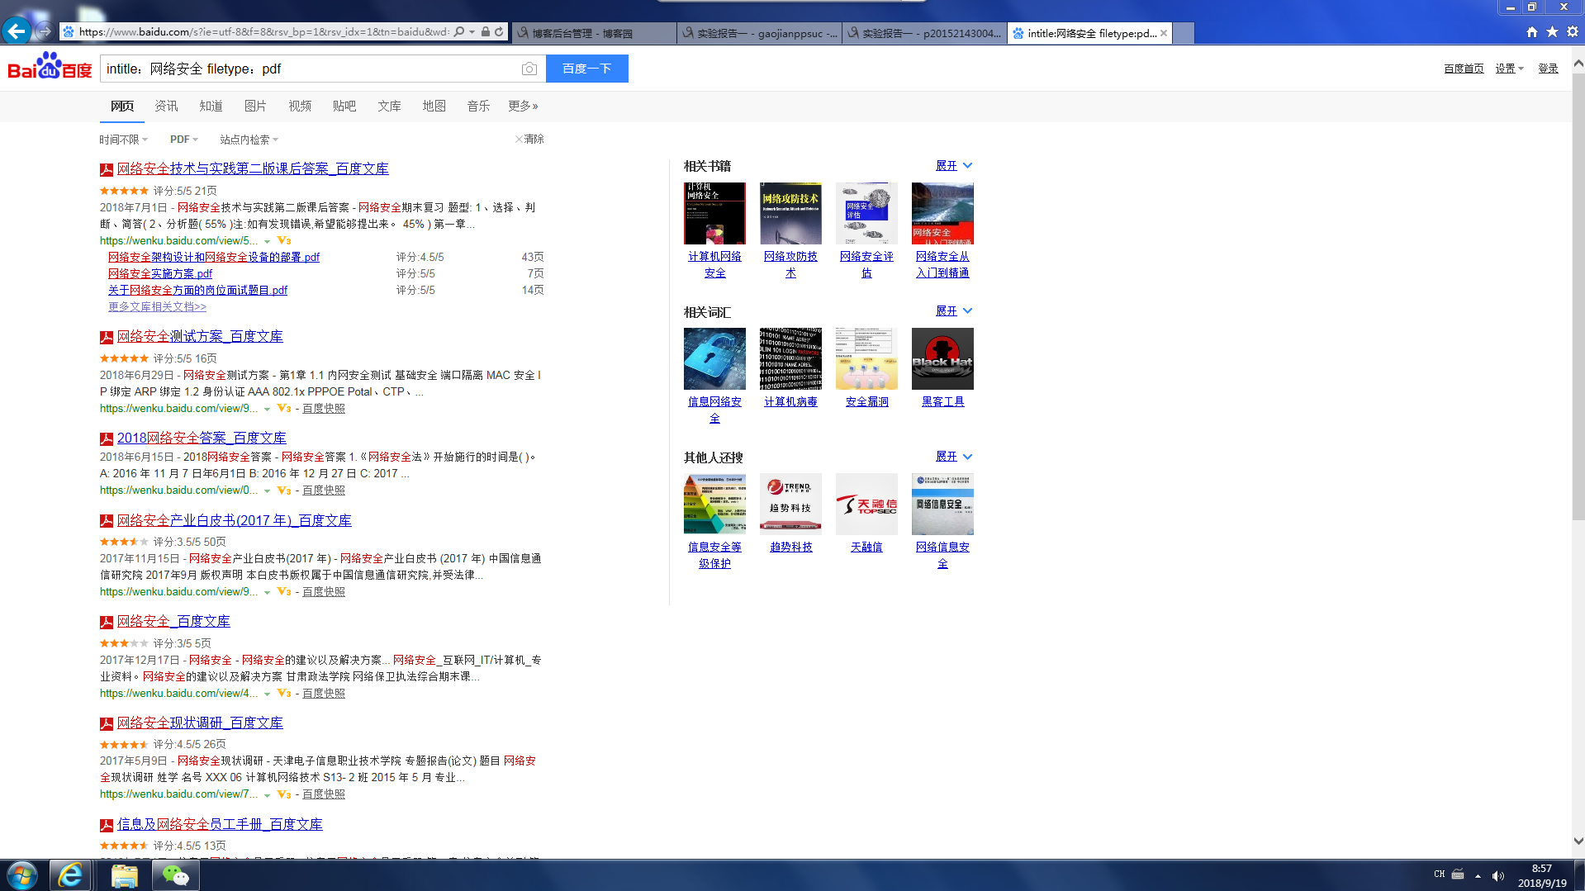Viewport: 1585px width, 891px height.
Task: Expand the 相关词汇 section with 展开
Action: 954,310
